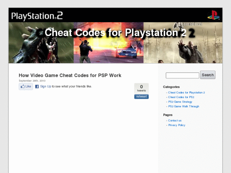Open the Privacy Policy page
The width and height of the screenshot is (231, 173).
tap(177, 125)
